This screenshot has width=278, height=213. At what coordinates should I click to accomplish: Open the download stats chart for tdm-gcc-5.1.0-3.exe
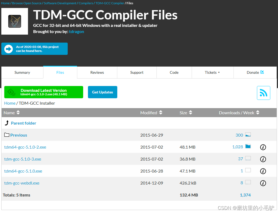pyautogui.click(x=248, y=158)
